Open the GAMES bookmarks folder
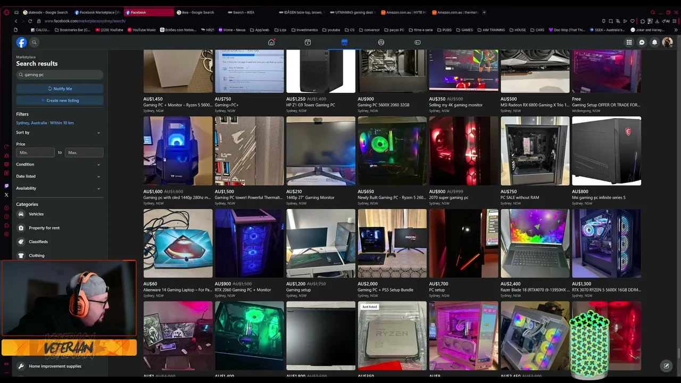 point(464,30)
